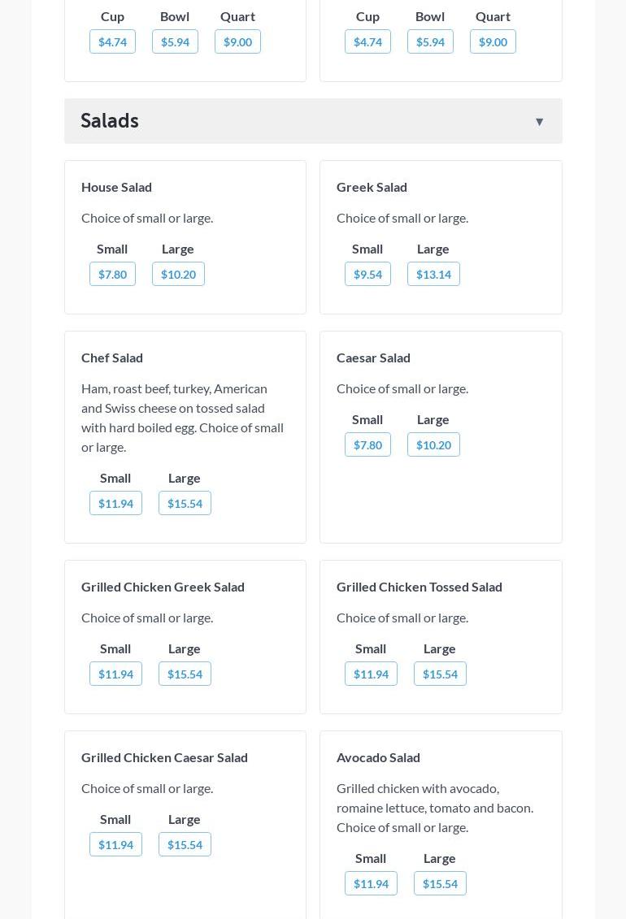Pick Caesar Salad large $10.20 button
The width and height of the screenshot is (626, 919).
(433, 445)
